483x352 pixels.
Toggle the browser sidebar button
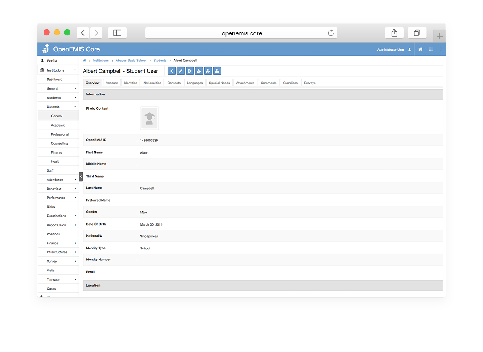[117, 33]
